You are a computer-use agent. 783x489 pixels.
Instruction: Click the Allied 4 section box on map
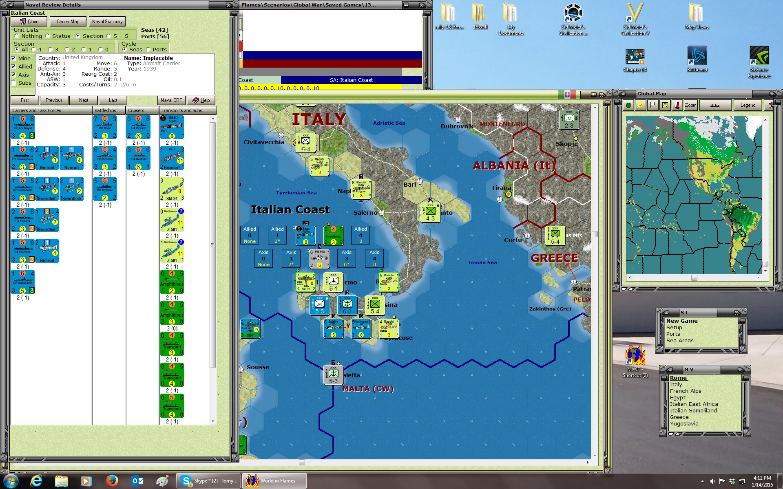[x=361, y=235]
